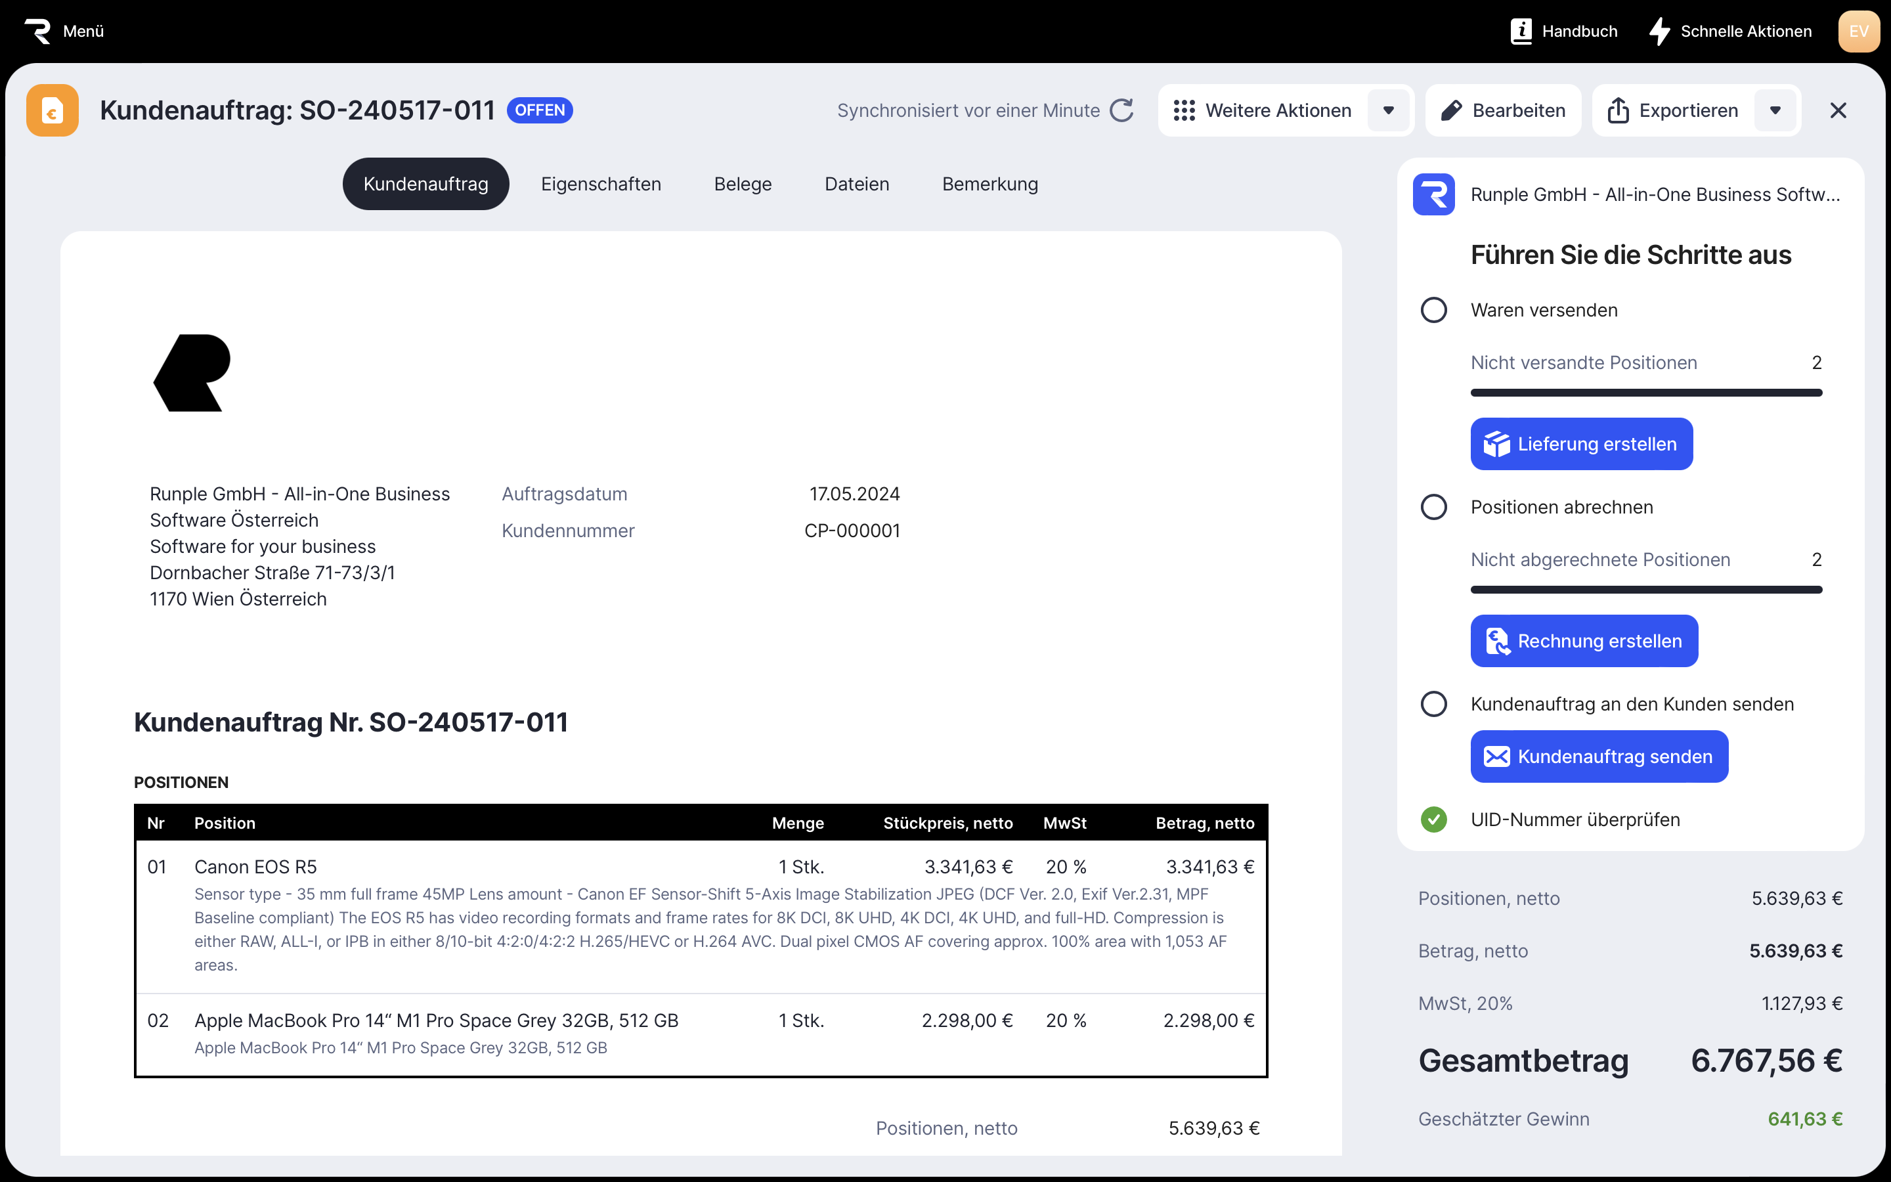Expand the Exportieren dropdown arrow

click(x=1775, y=110)
